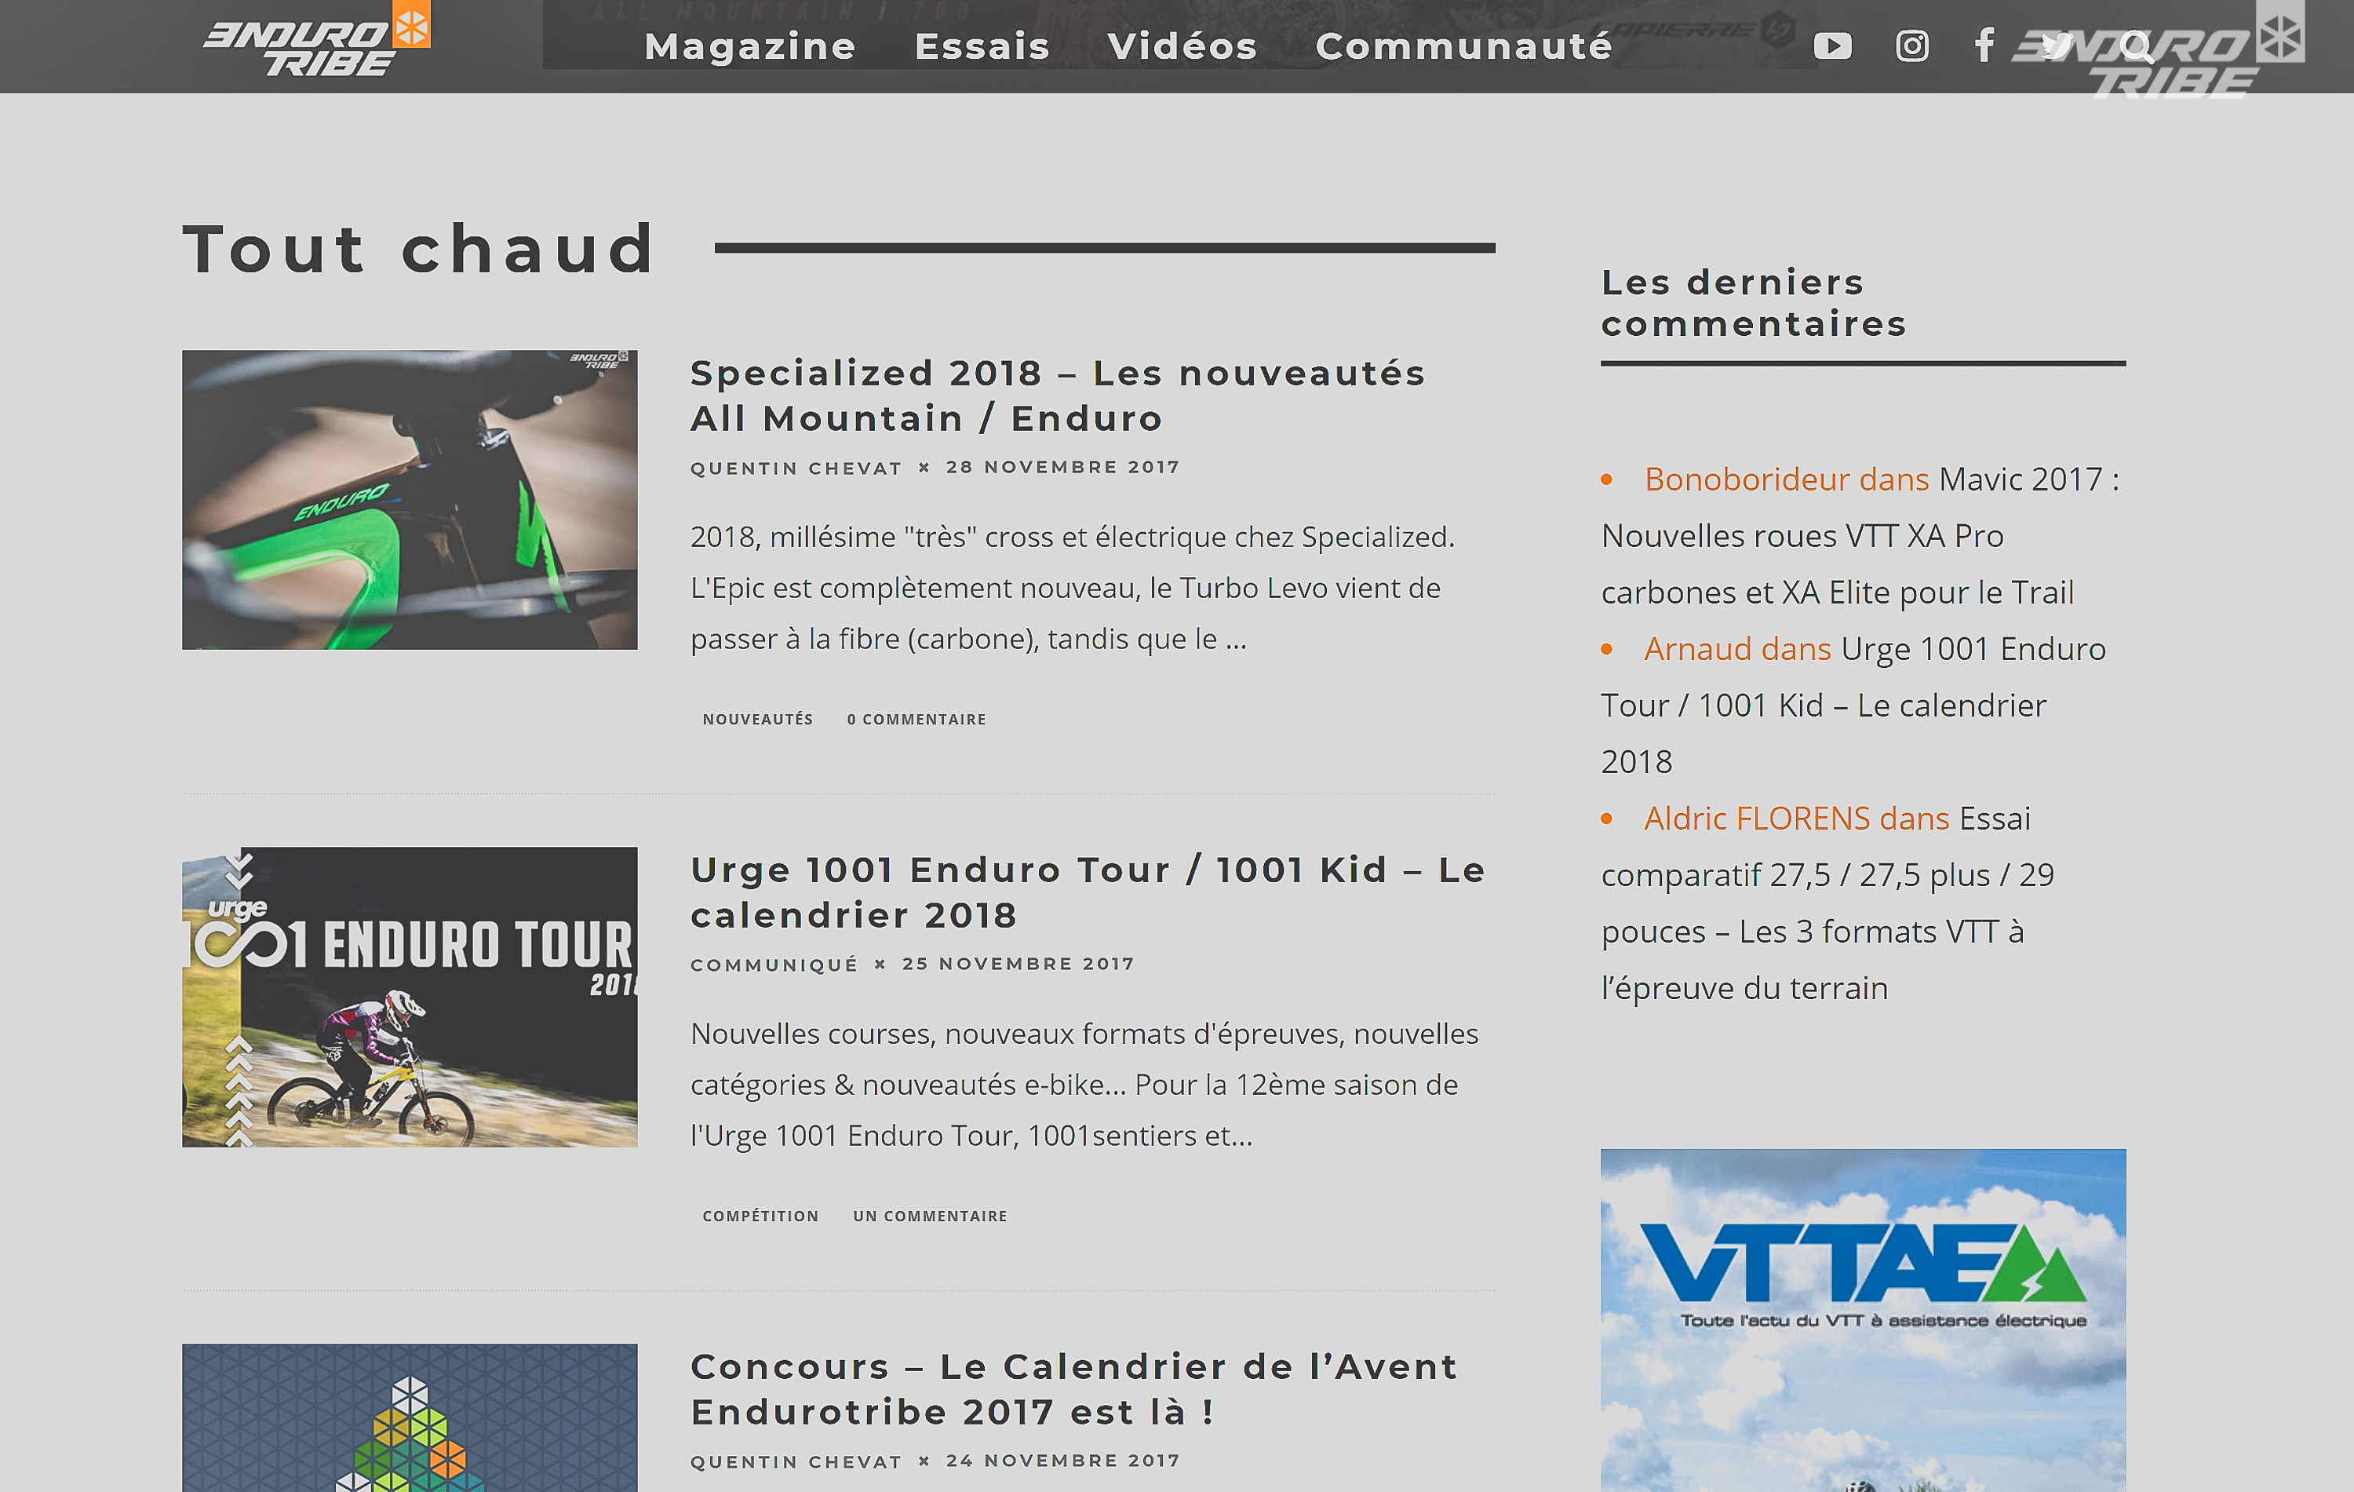Open the 'Un commentaire' link
This screenshot has height=1492, width=2354.
coord(930,1215)
